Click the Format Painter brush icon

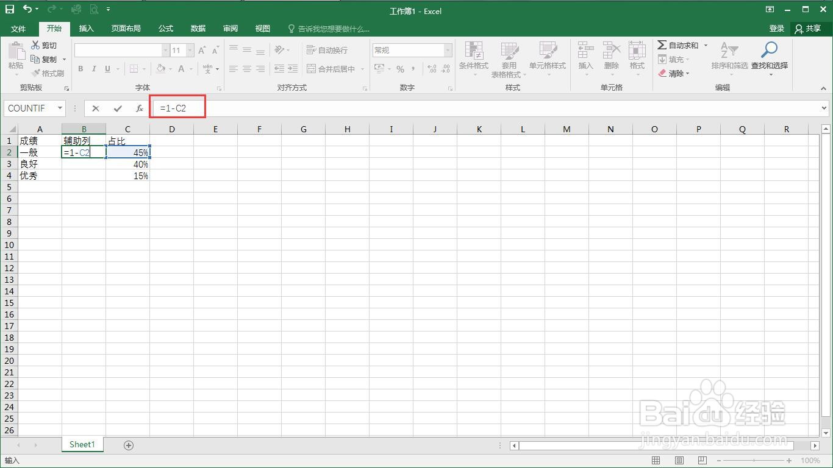[x=35, y=73]
